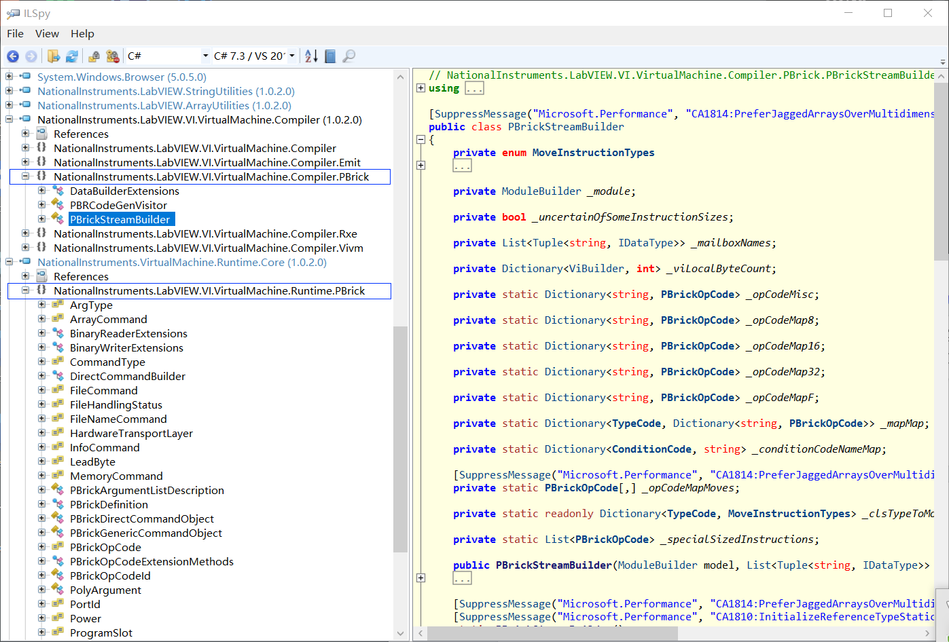This screenshot has height=642, width=949.
Task: Expand the MoveInstructionTypes enum block
Action: pos(420,165)
